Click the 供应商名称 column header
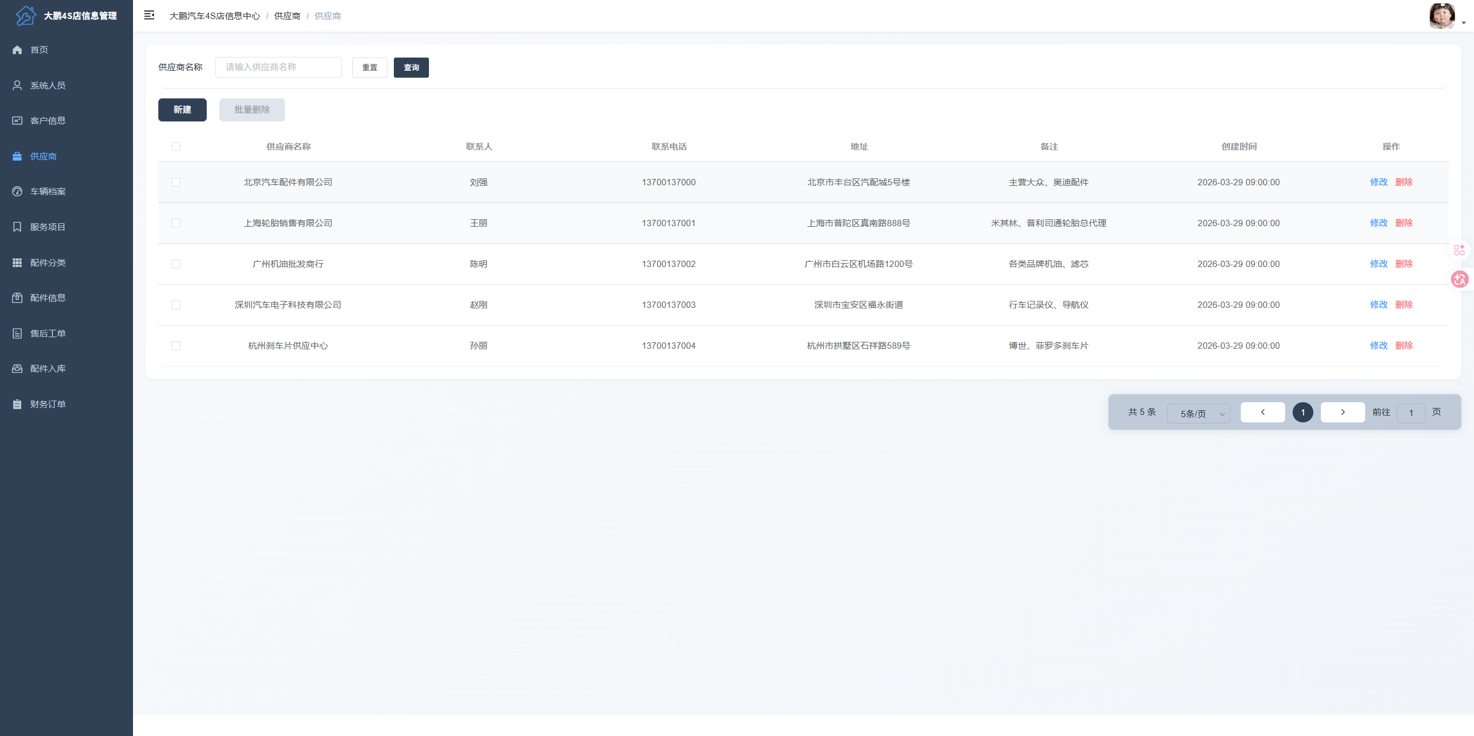The width and height of the screenshot is (1474, 736). click(288, 147)
